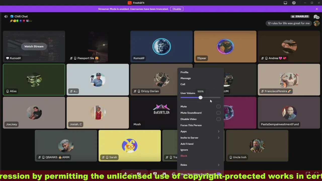Click the fullscreen icon at bottom right
Screen dimensions: 322x181
click(x=316, y=174)
